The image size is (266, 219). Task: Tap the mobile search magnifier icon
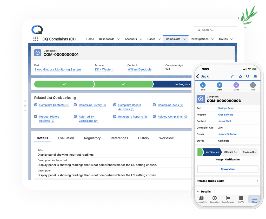click(x=248, y=76)
